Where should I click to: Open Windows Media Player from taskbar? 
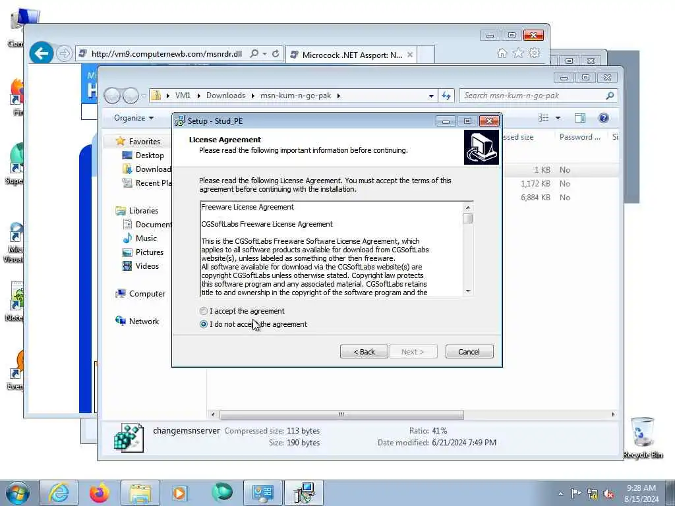tap(179, 493)
